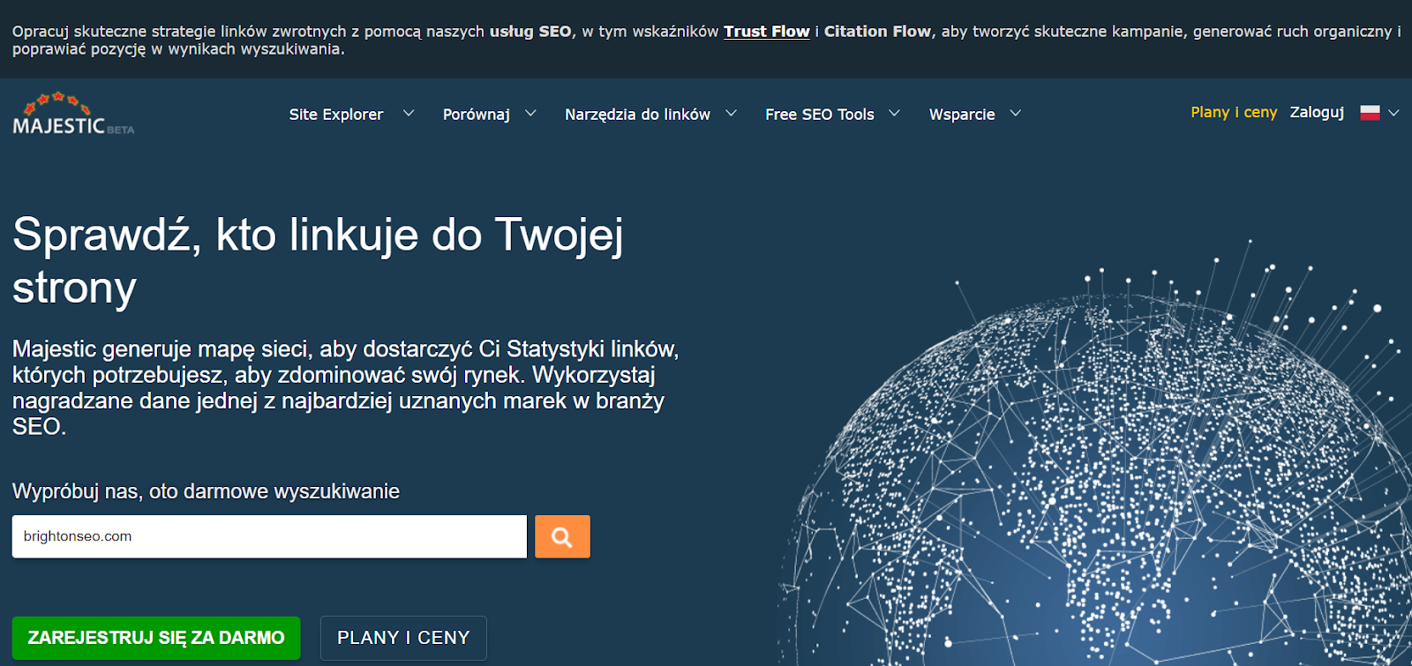The image size is (1412, 666).
Task: Click the ZAREJESTRUJ SIĘ ZA DARMO button
Action: click(156, 638)
